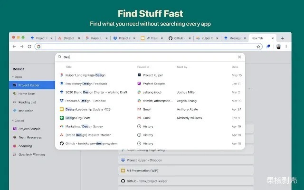The height and width of the screenshot is (190, 304).
Task: Sort results by the Found in header
Action: (143, 67)
